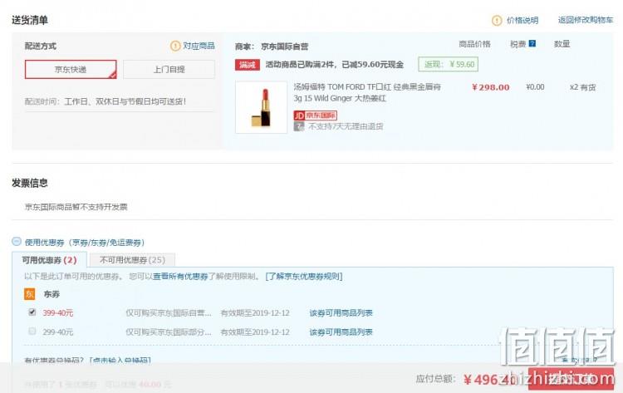Choose 上门自提 pickup option

pos(169,69)
